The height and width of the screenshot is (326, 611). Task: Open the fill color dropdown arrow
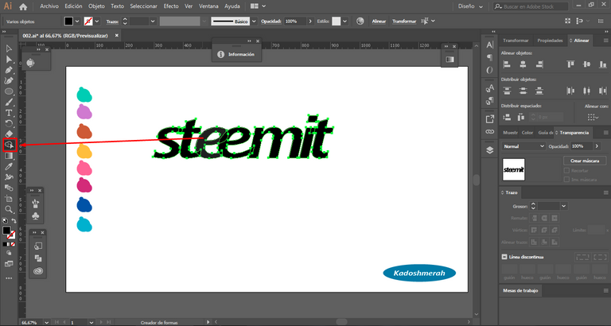coord(77,21)
